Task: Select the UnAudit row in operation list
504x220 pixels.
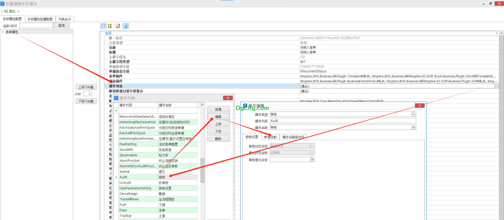Action: click(x=125, y=182)
